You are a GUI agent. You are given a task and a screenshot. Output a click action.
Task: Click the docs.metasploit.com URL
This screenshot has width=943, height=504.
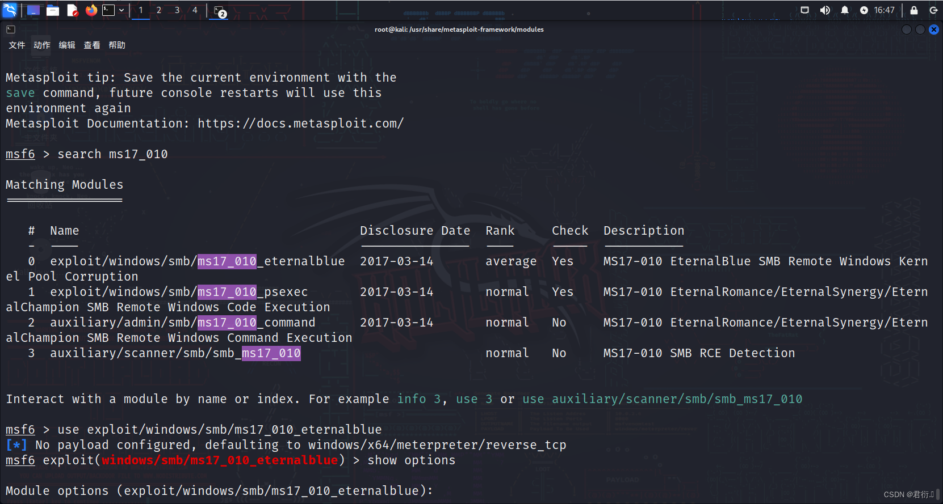301,124
